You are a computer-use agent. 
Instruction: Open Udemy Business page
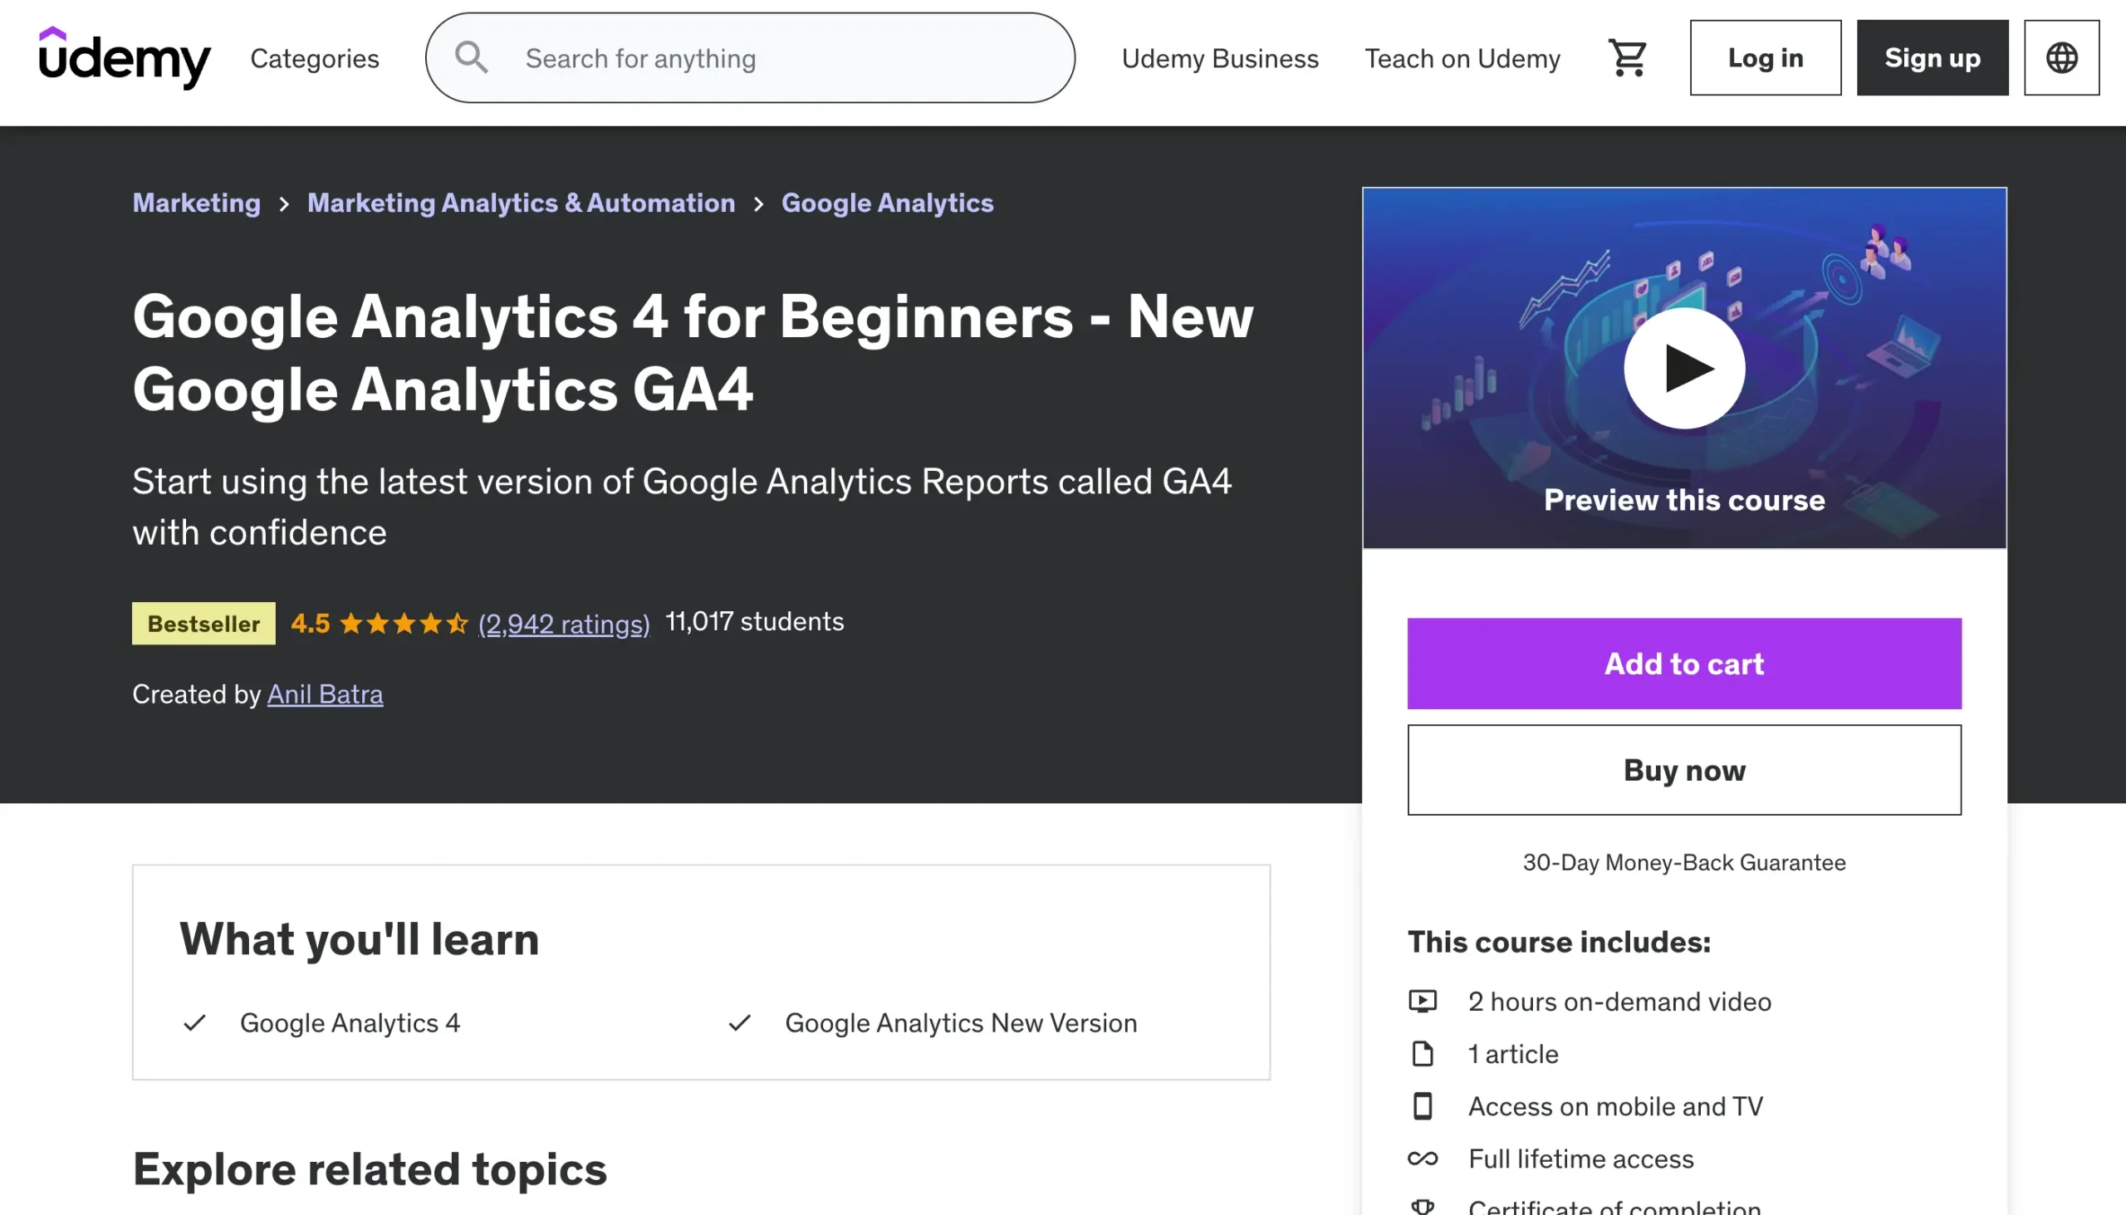click(1220, 58)
